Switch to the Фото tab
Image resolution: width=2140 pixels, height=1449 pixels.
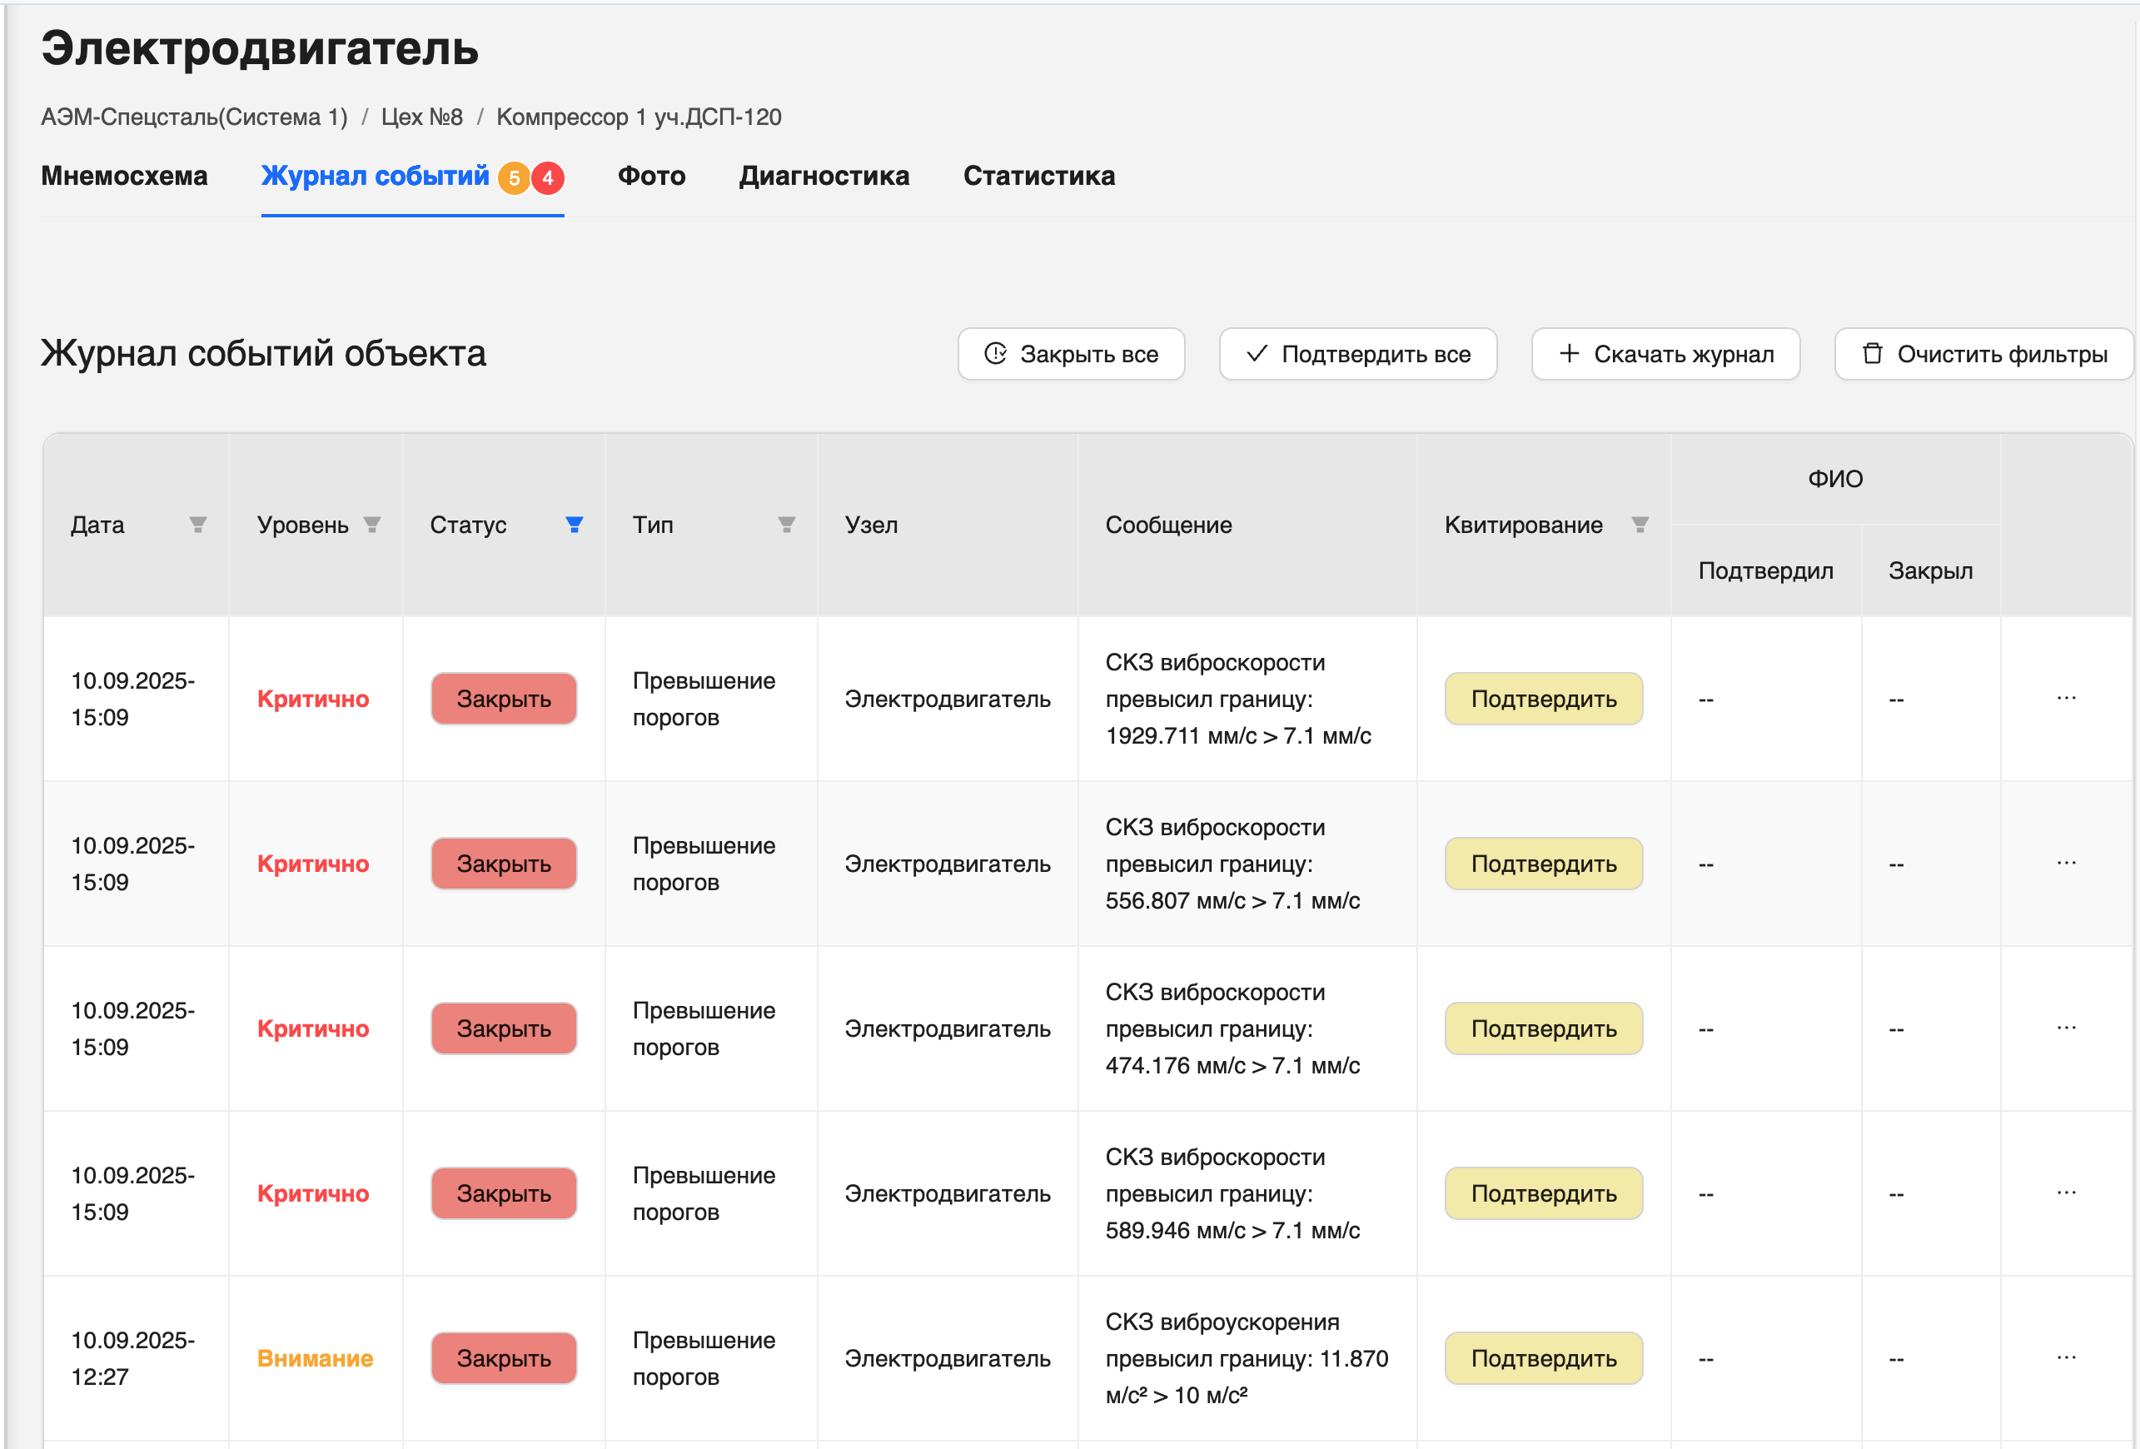point(652,176)
